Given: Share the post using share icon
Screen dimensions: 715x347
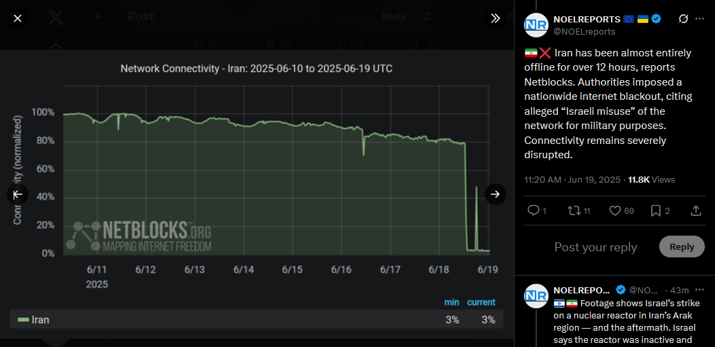Looking at the screenshot, I should point(696,211).
